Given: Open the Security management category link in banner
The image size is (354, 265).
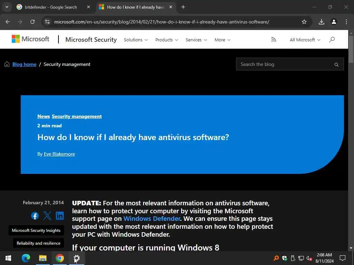Looking at the screenshot, I should [77, 116].
